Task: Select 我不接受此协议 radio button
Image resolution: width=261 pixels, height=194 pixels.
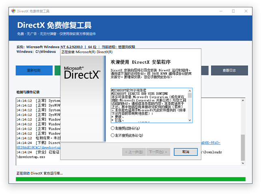Action: tap(112, 135)
